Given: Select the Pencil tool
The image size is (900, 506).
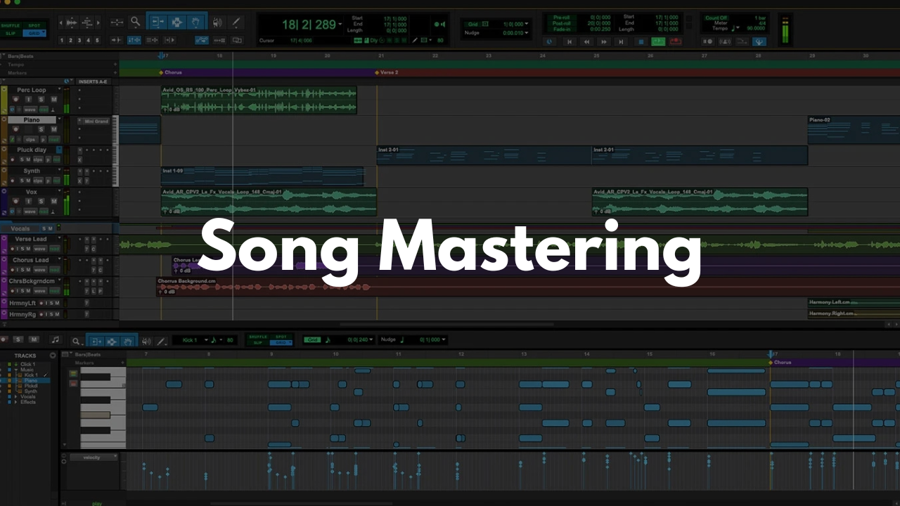Looking at the screenshot, I should click(235, 22).
